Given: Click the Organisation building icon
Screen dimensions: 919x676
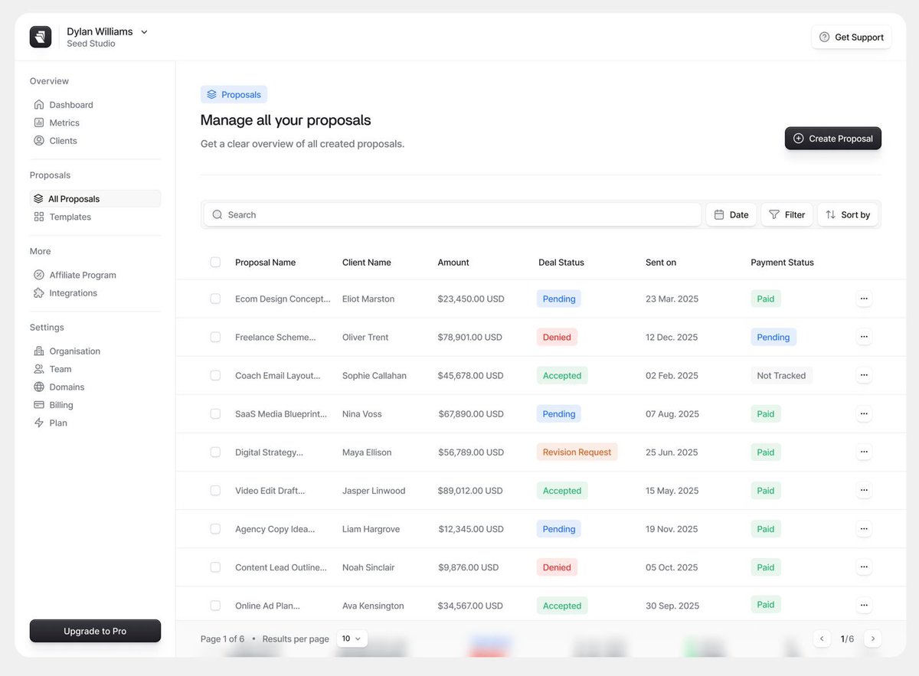Looking at the screenshot, I should (39, 351).
